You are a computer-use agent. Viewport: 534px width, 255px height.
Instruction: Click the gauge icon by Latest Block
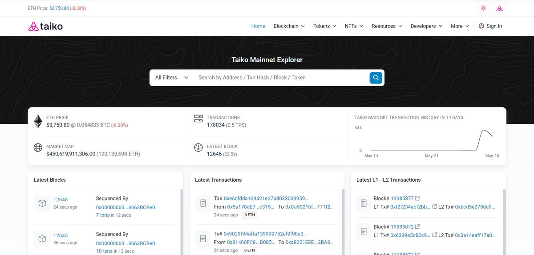198,147
